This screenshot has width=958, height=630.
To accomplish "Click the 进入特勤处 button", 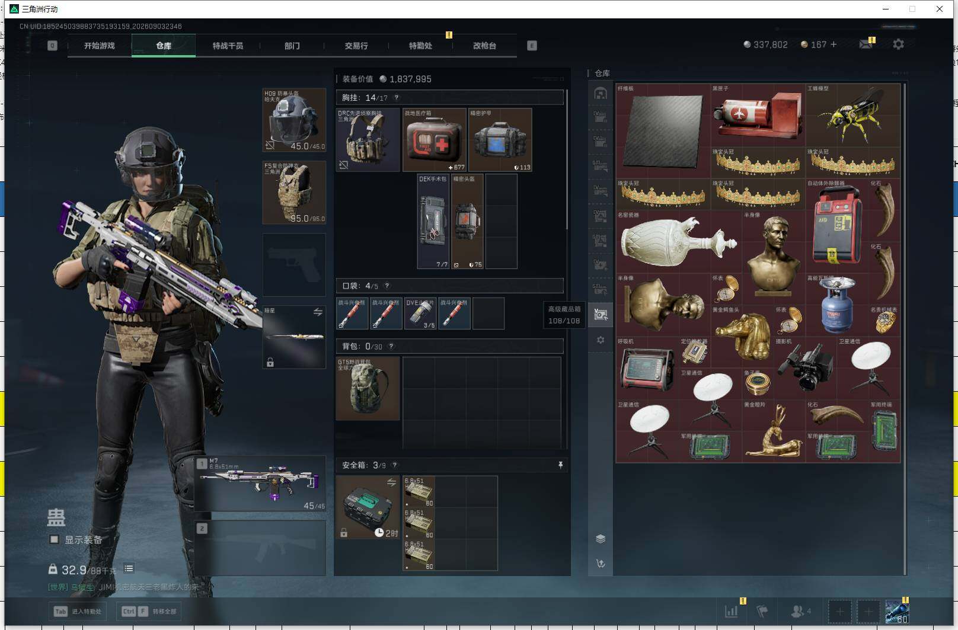I will [78, 611].
